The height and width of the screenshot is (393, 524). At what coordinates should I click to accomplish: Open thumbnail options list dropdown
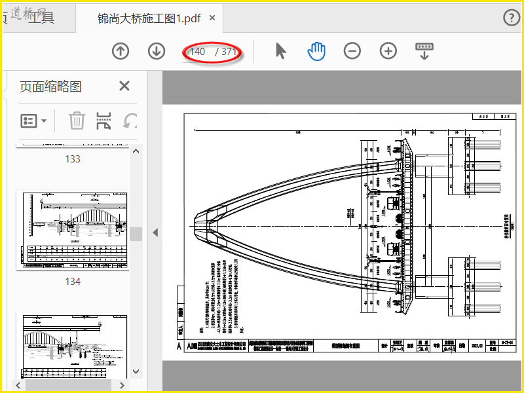coord(33,121)
